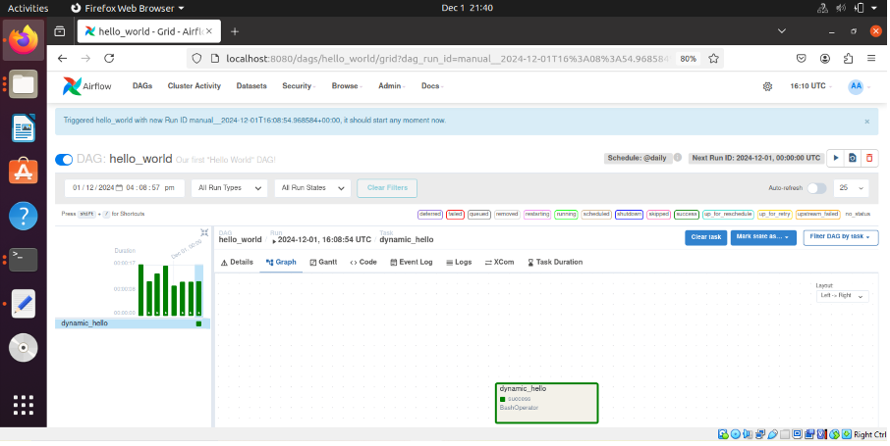Open the Browse menu
Image resolution: width=890 pixels, height=446 pixels.
pos(347,86)
